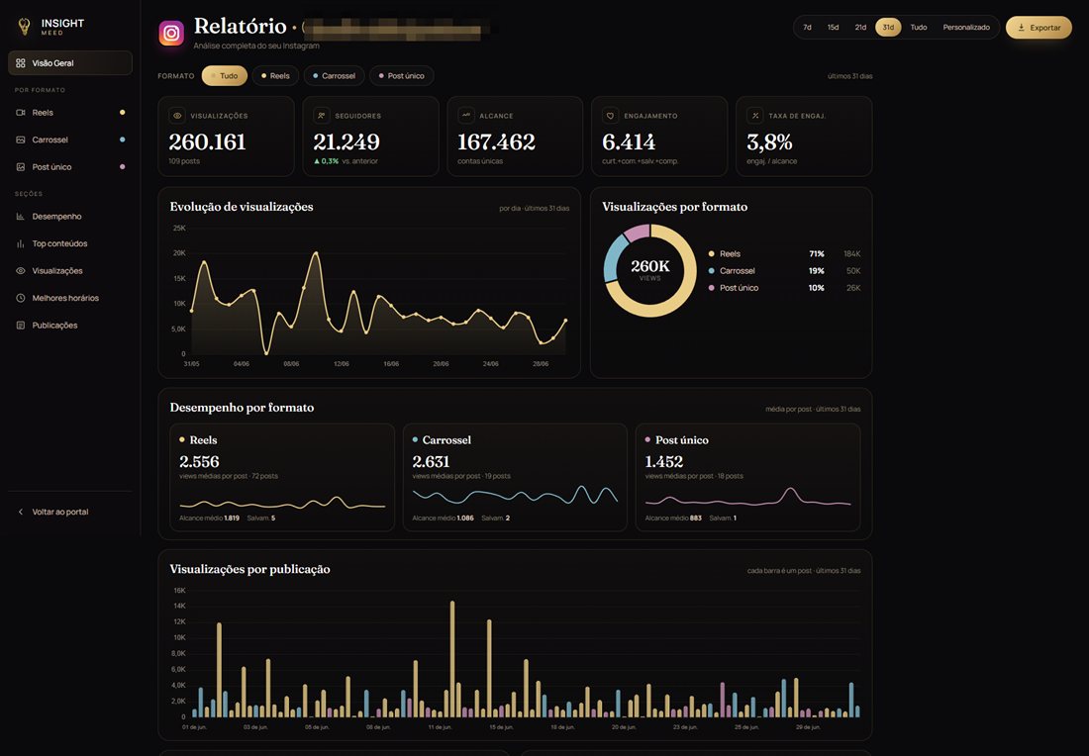The width and height of the screenshot is (1089, 756).
Task: Go to Top conteúdos section
Action: coord(70,243)
